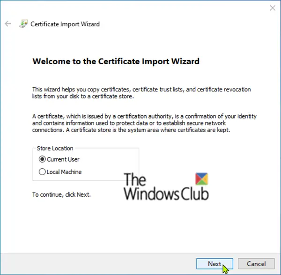Click the Certificate Import Wizard icon
The height and width of the screenshot is (275, 281).
click(x=23, y=24)
